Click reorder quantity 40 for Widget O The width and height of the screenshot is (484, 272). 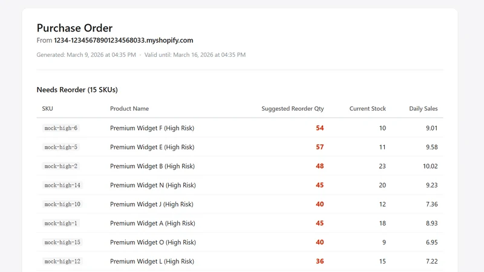click(320, 242)
